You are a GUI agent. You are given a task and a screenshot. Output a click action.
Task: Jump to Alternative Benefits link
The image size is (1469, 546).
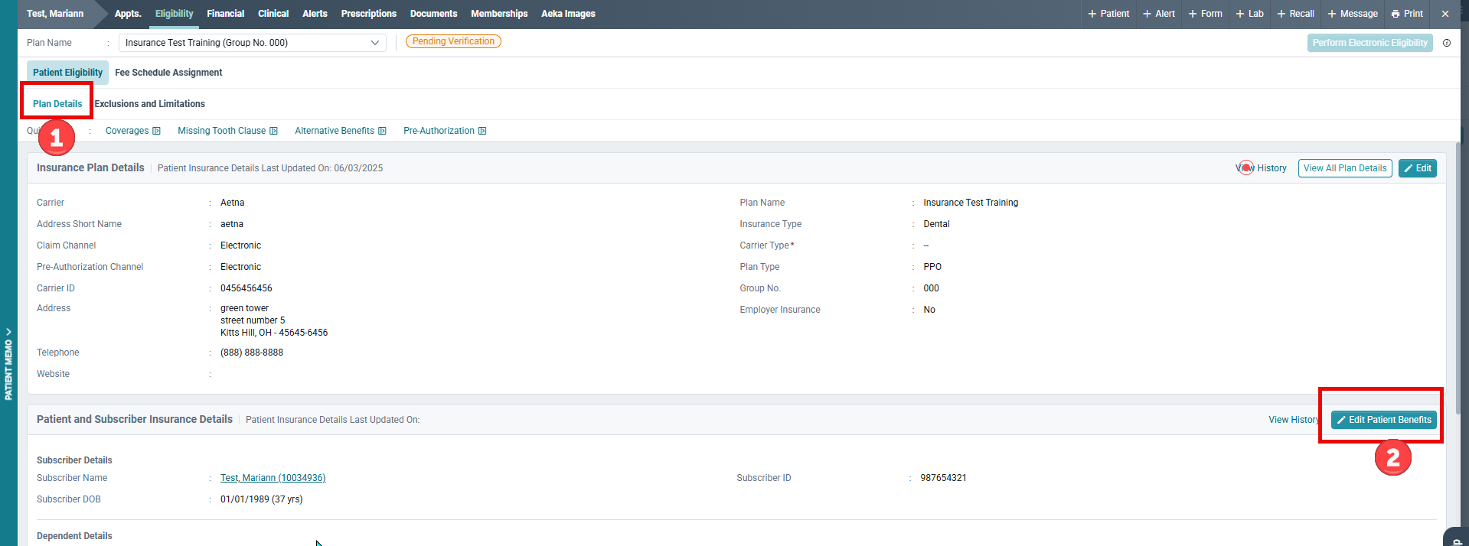(335, 131)
